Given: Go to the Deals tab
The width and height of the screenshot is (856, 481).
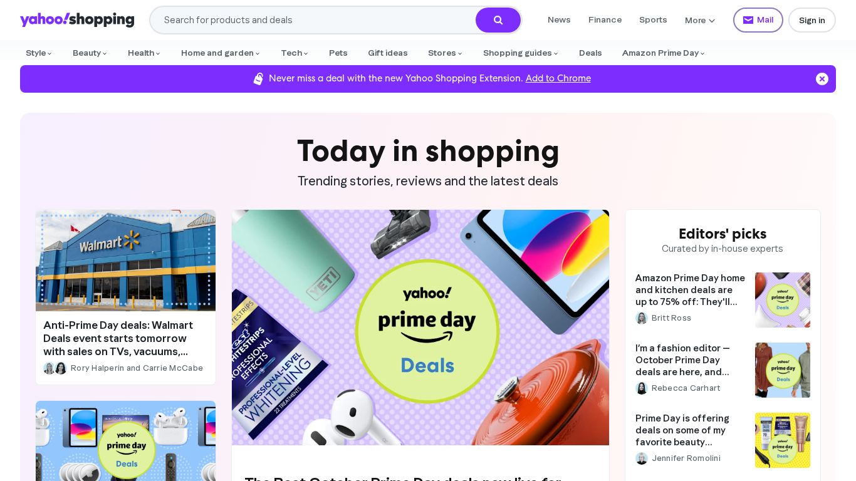Looking at the screenshot, I should [x=590, y=53].
